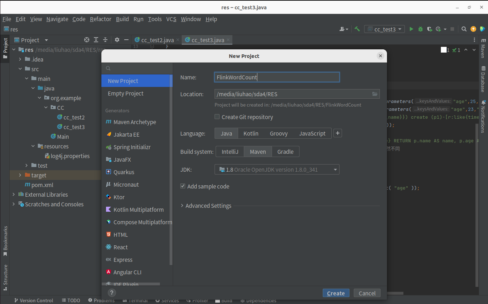Image resolution: width=488 pixels, height=304 pixels.
Task: Expand all in Project tree icon
Action: [x=96, y=40]
